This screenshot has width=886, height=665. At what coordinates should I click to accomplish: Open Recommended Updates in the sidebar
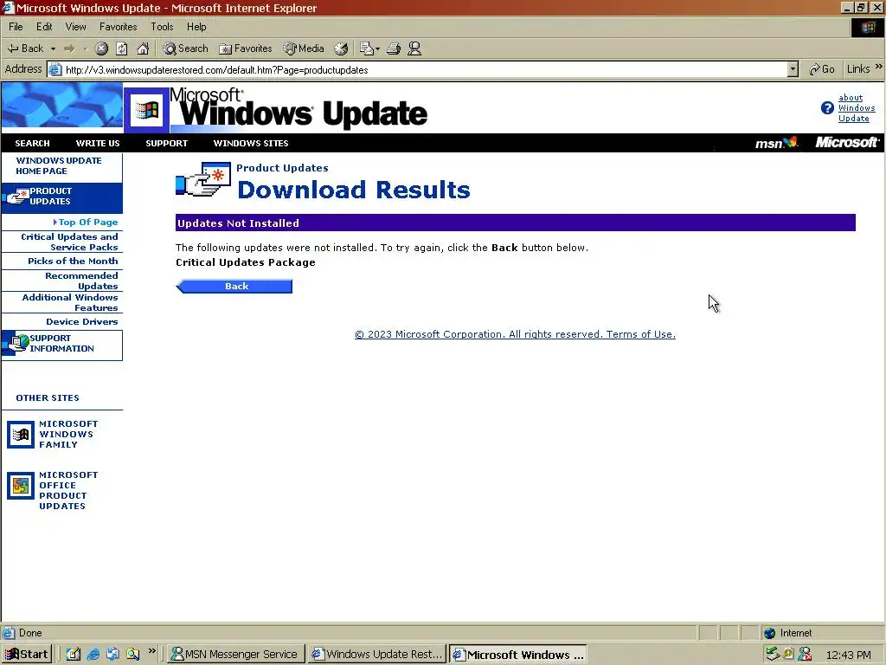81,281
